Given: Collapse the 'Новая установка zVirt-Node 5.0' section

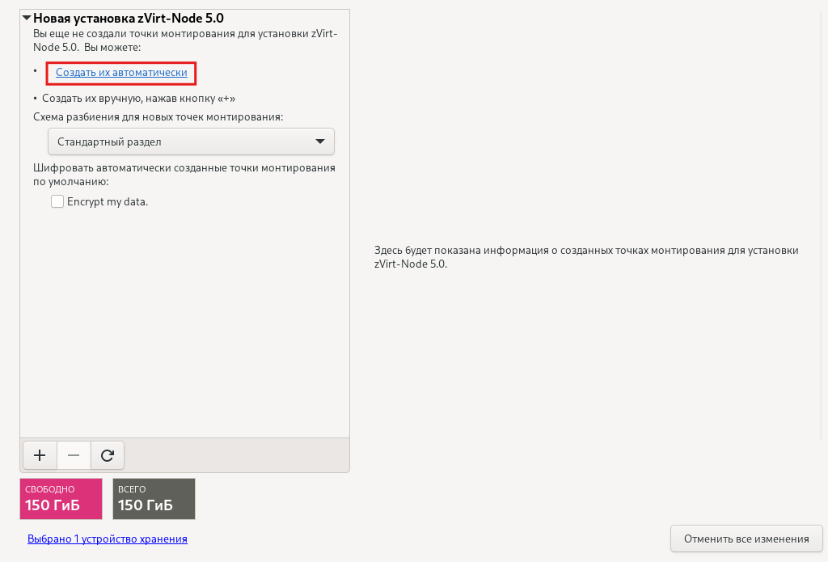Looking at the screenshot, I should (27, 18).
